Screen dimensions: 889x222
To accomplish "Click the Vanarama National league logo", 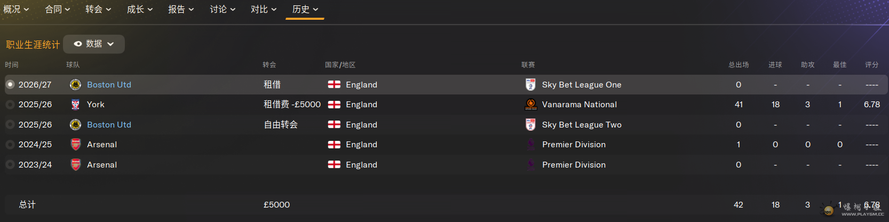I will (530, 105).
